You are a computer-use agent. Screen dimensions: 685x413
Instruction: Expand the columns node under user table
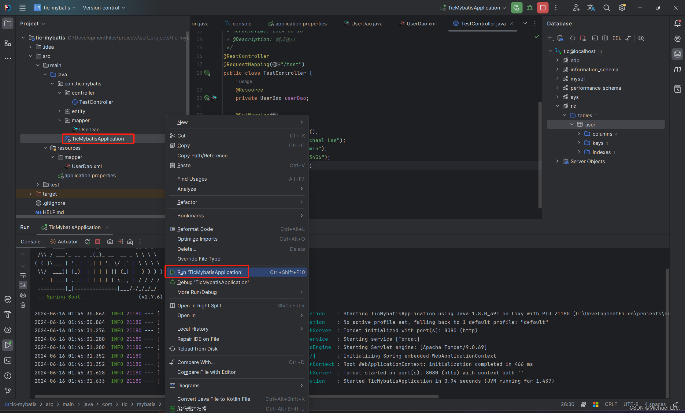[x=579, y=134]
